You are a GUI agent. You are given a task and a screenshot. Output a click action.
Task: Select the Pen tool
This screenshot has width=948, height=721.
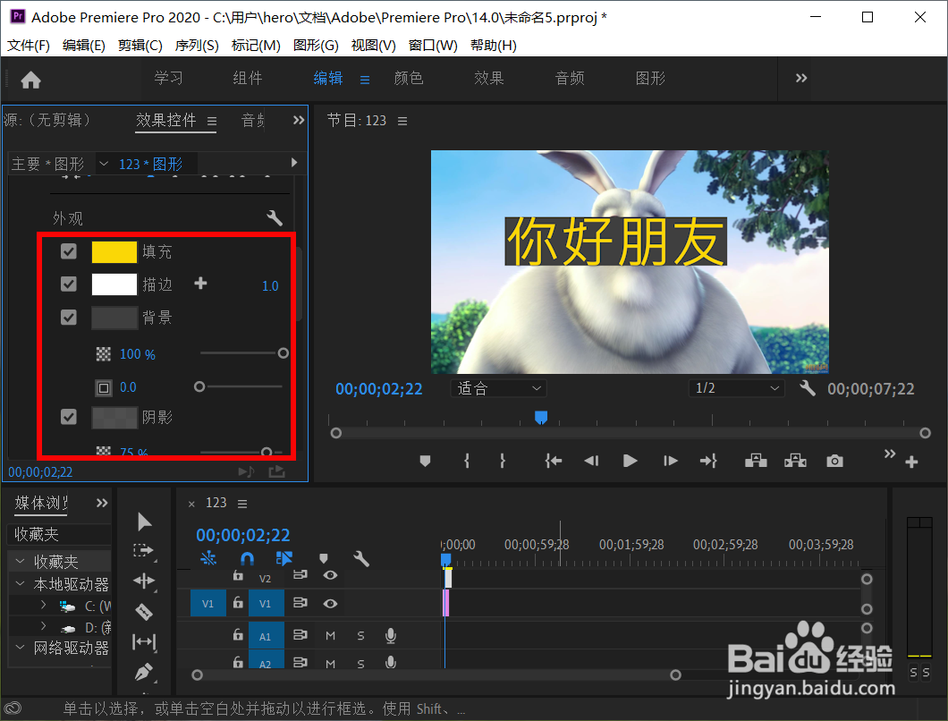click(144, 672)
